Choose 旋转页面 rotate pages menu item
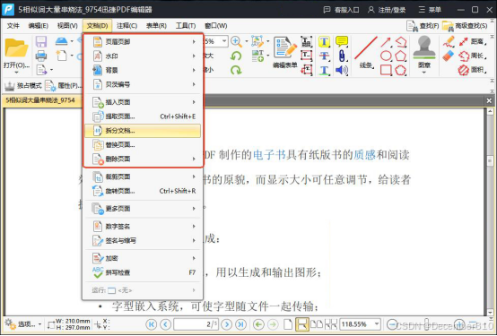This screenshot has width=497, height=336. click(x=143, y=191)
